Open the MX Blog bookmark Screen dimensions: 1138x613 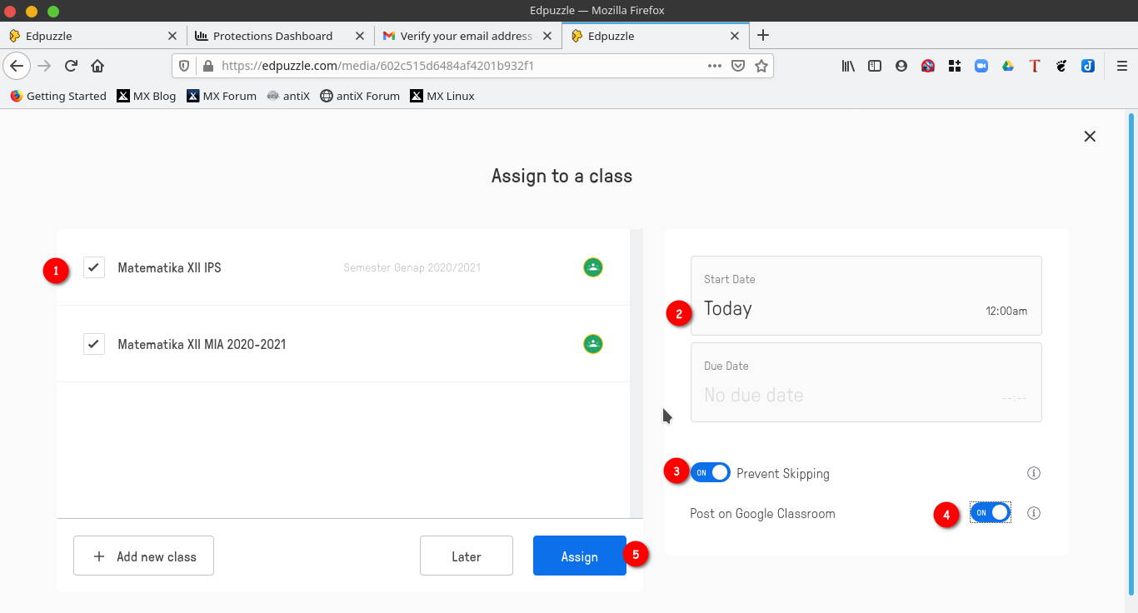point(147,96)
